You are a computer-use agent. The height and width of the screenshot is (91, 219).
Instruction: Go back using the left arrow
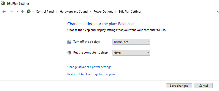(x=4, y=12)
